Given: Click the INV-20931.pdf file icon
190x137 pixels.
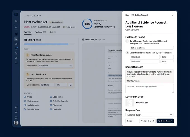Looking at the screenshot, I should point(83,39).
